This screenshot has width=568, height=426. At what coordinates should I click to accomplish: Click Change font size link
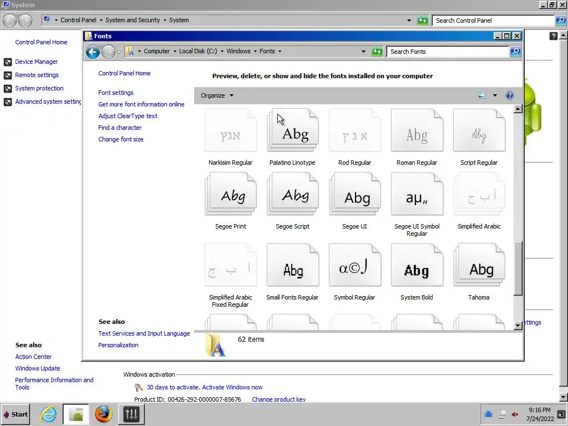(120, 139)
